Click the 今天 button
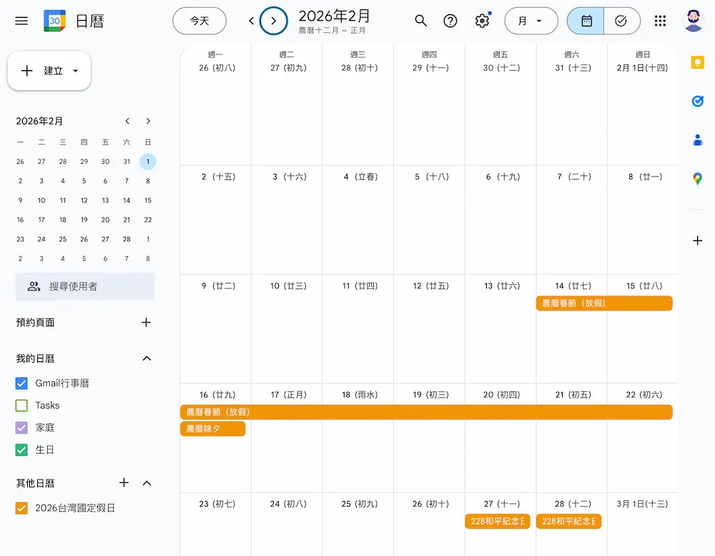Image resolution: width=715 pixels, height=556 pixels. (x=199, y=21)
